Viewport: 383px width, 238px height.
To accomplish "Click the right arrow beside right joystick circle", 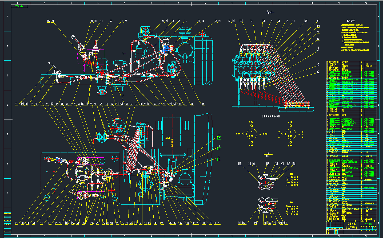I will coord(299,134).
